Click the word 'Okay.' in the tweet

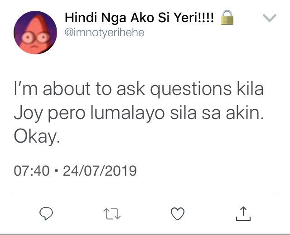pyautogui.click(x=37, y=137)
